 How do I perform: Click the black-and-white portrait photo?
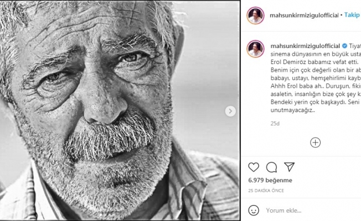click(x=119, y=110)
